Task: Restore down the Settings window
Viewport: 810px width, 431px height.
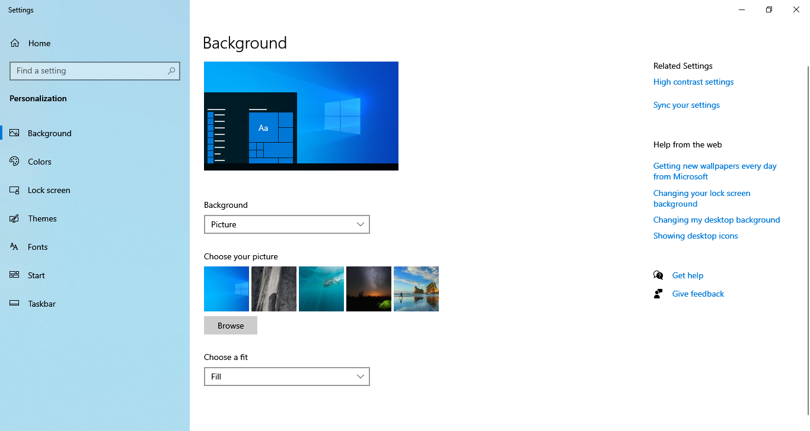Action: 769,9
